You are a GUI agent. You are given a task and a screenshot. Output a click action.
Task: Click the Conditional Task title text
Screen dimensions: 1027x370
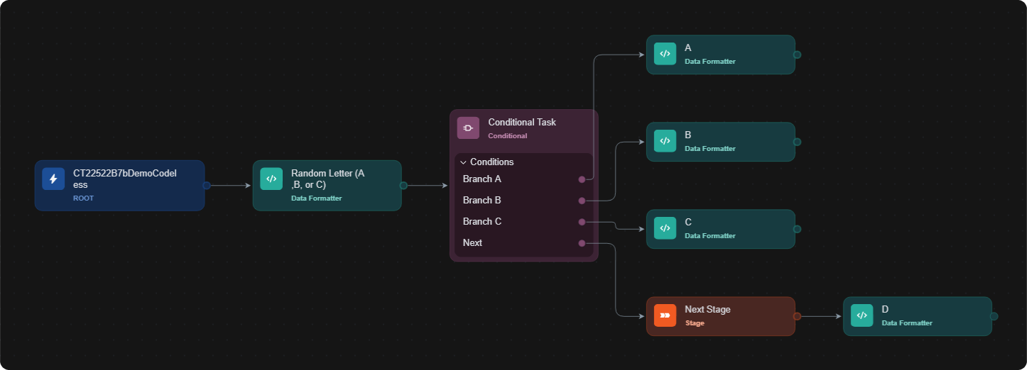tap(522, 122)
